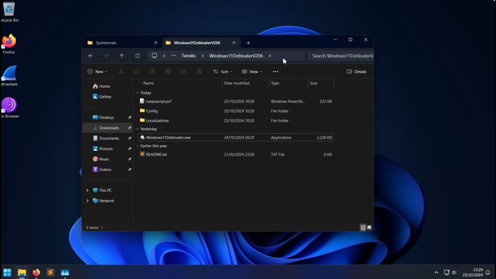Click the Delete icon on the toolbar
This screenshot has width=496, height=279.
click(199, 72)
